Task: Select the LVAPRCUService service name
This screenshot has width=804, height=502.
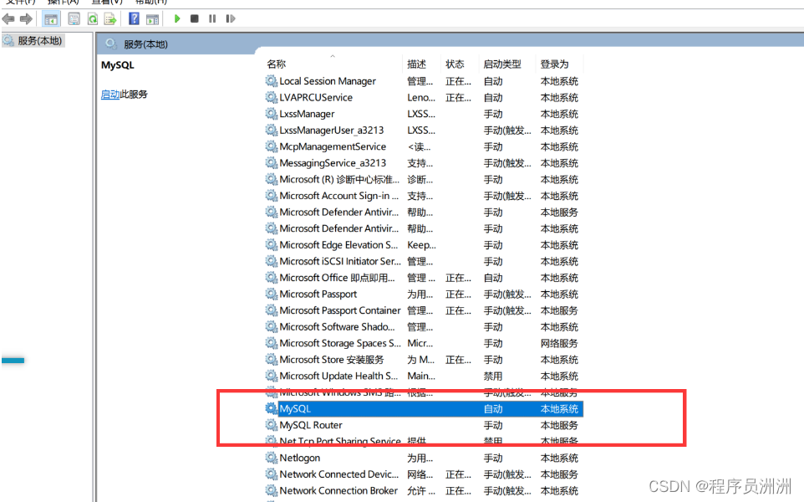Action: point(316,98)
